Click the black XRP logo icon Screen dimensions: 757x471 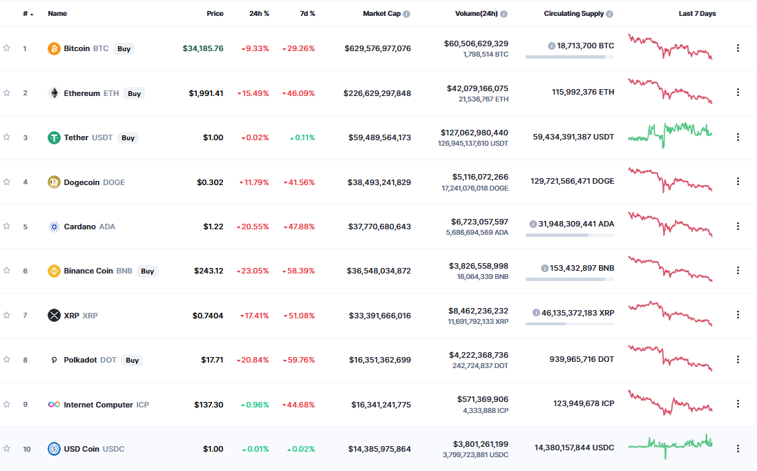click(x=54, y=315)
